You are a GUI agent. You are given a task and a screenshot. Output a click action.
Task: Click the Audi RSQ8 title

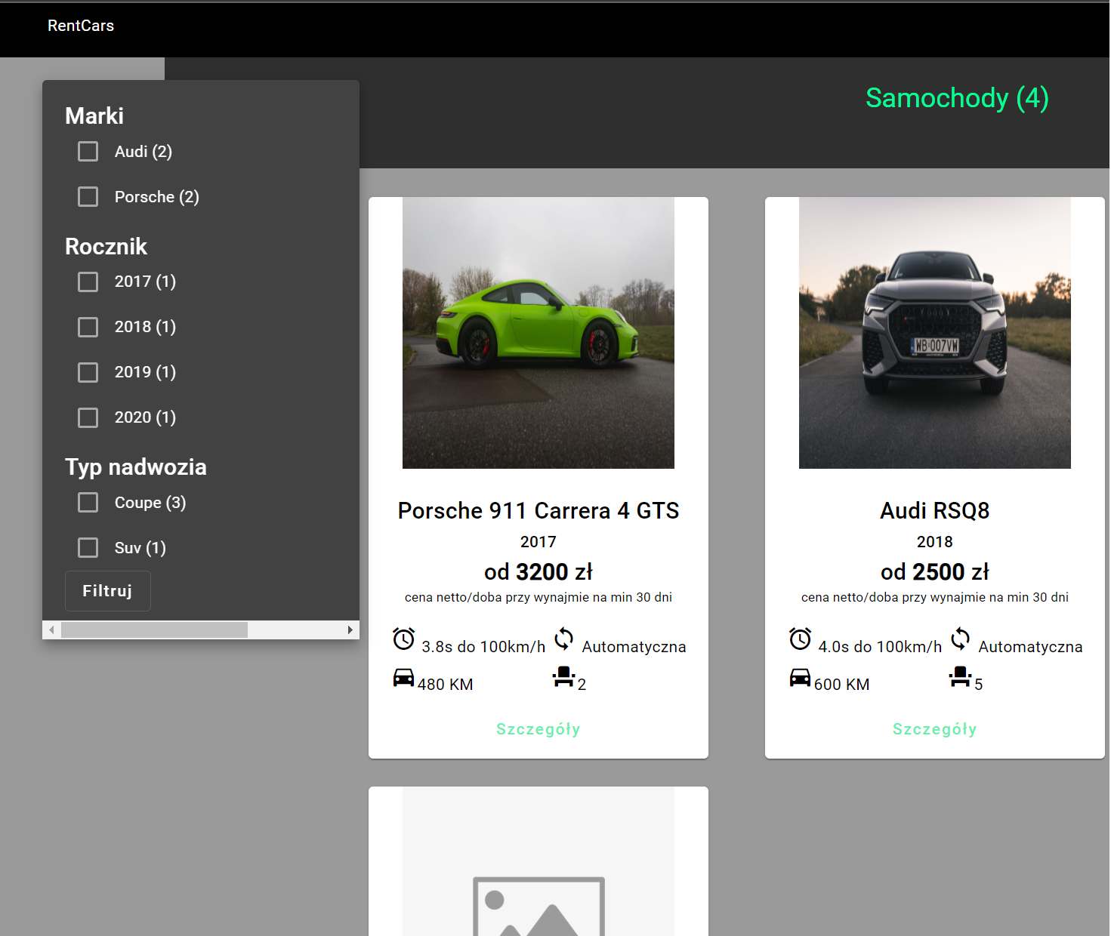point(935,511)
